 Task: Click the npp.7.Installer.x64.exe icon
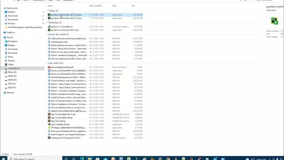[49, 124]
